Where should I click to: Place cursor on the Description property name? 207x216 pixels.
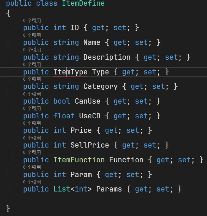pyautogui.click(x=107, y=57)
